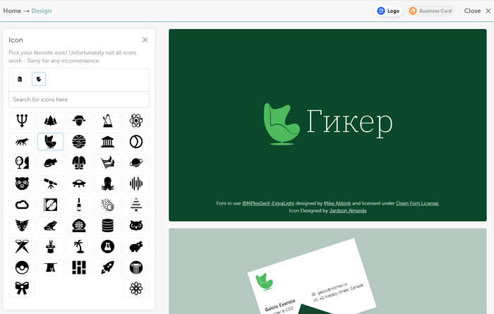The width and height of the screenshot is (494, 314).
Task: Choose the rabbit in magic hat icon
Action: click(x=50, y=246)
